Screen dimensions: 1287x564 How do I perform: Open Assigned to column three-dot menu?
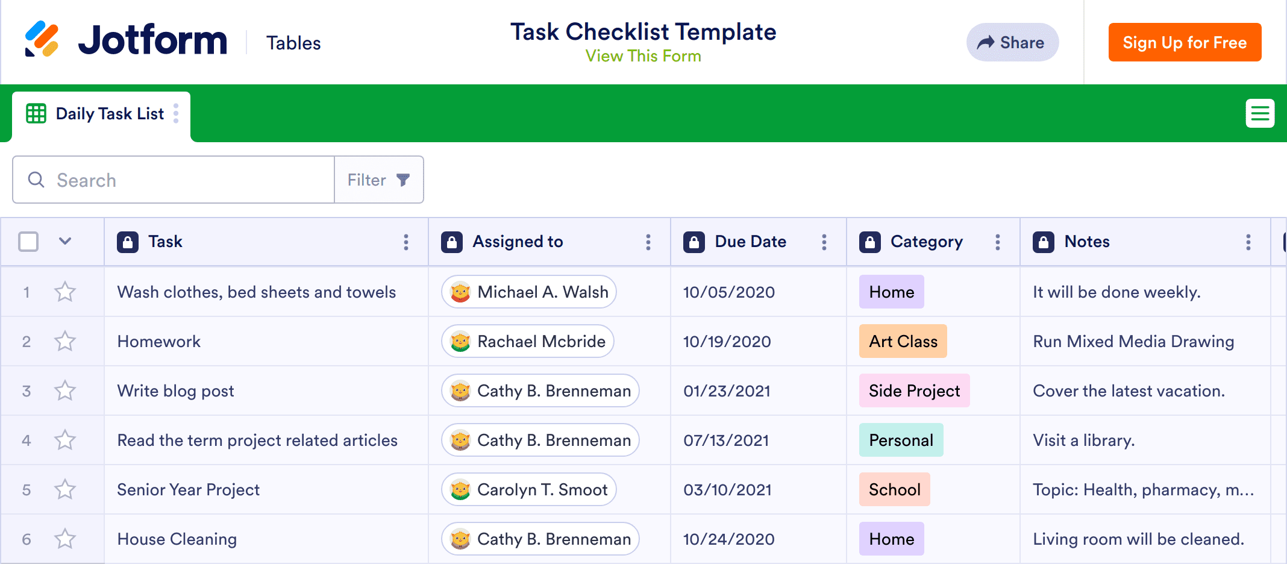point(648,242)
